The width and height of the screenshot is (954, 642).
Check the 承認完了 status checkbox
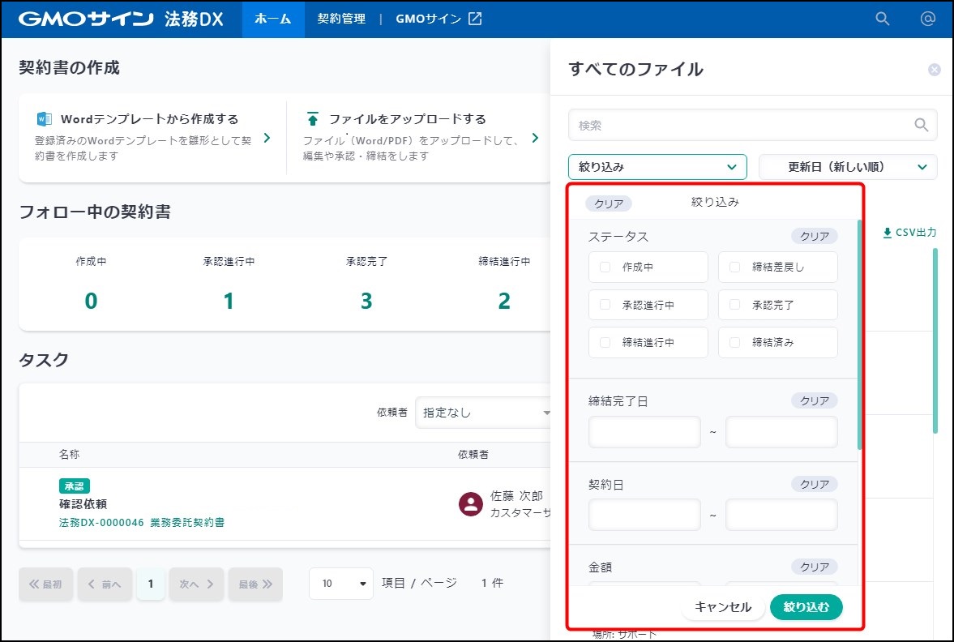pos(734,305)
